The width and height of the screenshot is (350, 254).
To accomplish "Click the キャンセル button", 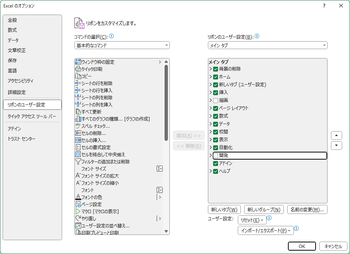I will tap(333, 246).
